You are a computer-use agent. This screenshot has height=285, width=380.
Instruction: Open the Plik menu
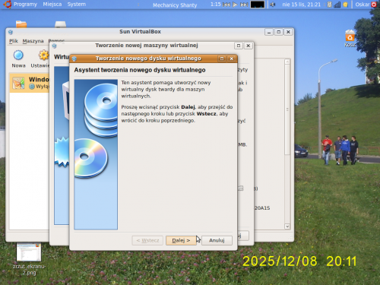[x=14, y=41]
